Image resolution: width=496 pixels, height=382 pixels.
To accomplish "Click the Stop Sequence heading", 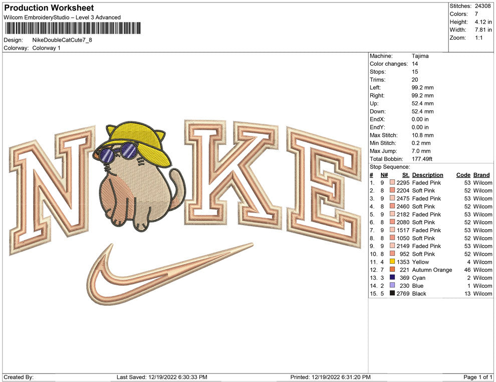I will pyautogui.click(x=390, y=167).
